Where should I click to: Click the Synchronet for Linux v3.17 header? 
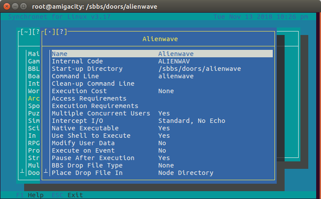[59, 17]
